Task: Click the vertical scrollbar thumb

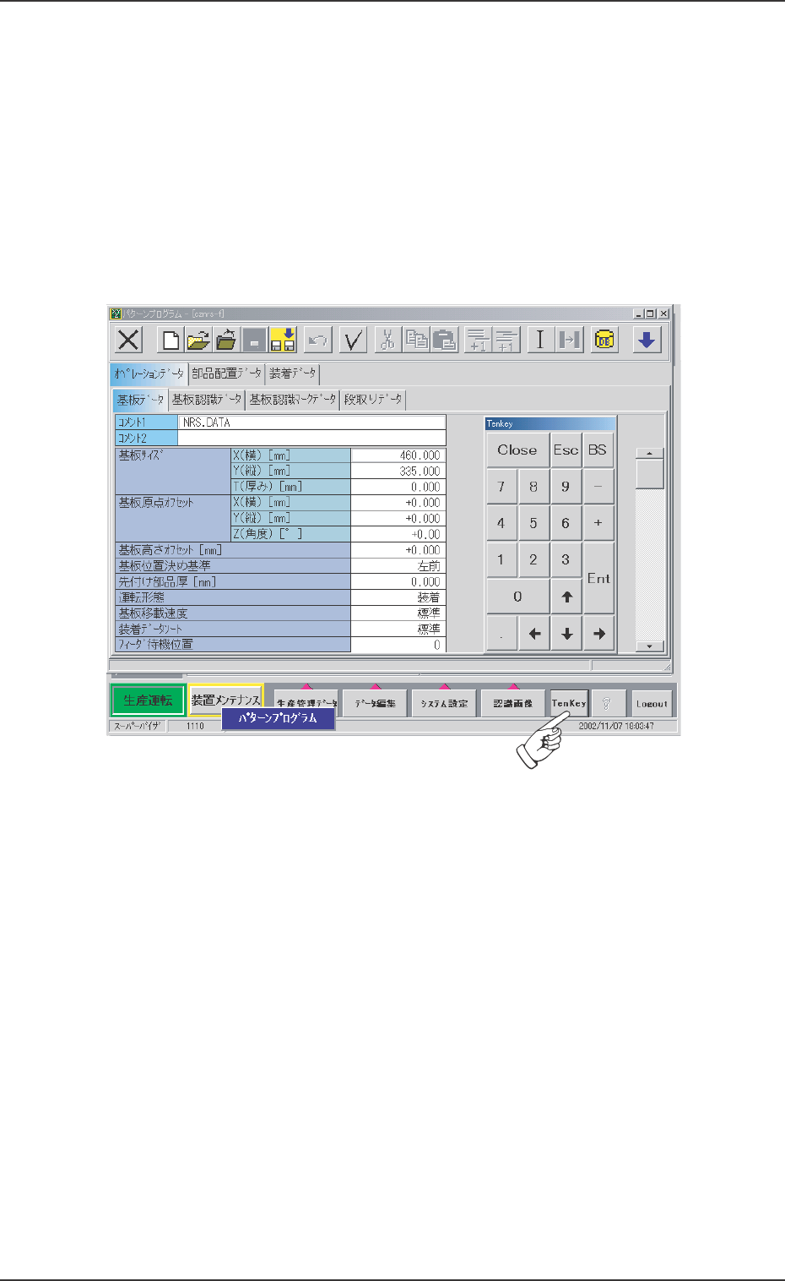Action: [649, 474]
